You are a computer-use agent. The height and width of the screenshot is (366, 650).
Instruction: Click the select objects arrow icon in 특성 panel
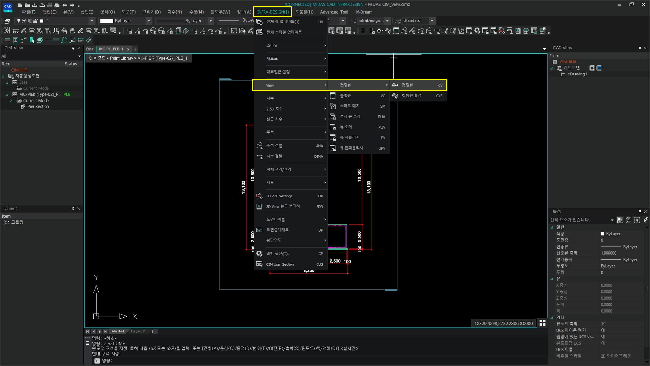click(x=637, y=220)
